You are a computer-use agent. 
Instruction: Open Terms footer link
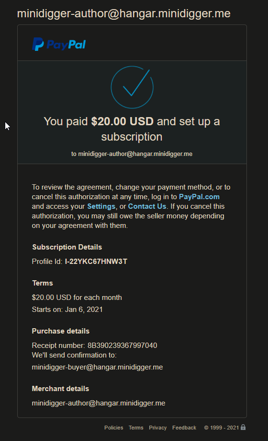click(x=136, y=428)
